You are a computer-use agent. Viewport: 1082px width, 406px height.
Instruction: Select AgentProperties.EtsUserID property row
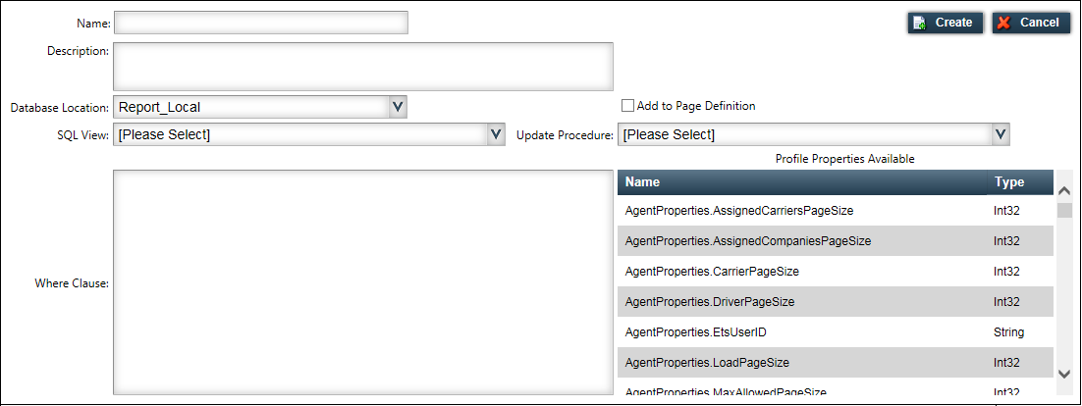(x=836, y=332)
